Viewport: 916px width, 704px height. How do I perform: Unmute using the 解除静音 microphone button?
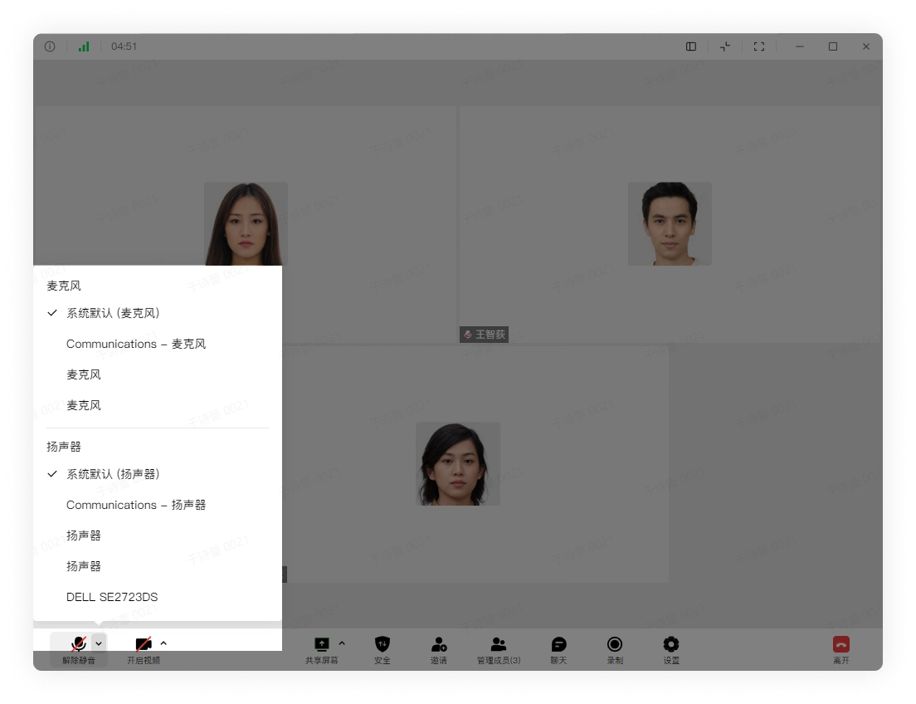[x=78, y=649]
